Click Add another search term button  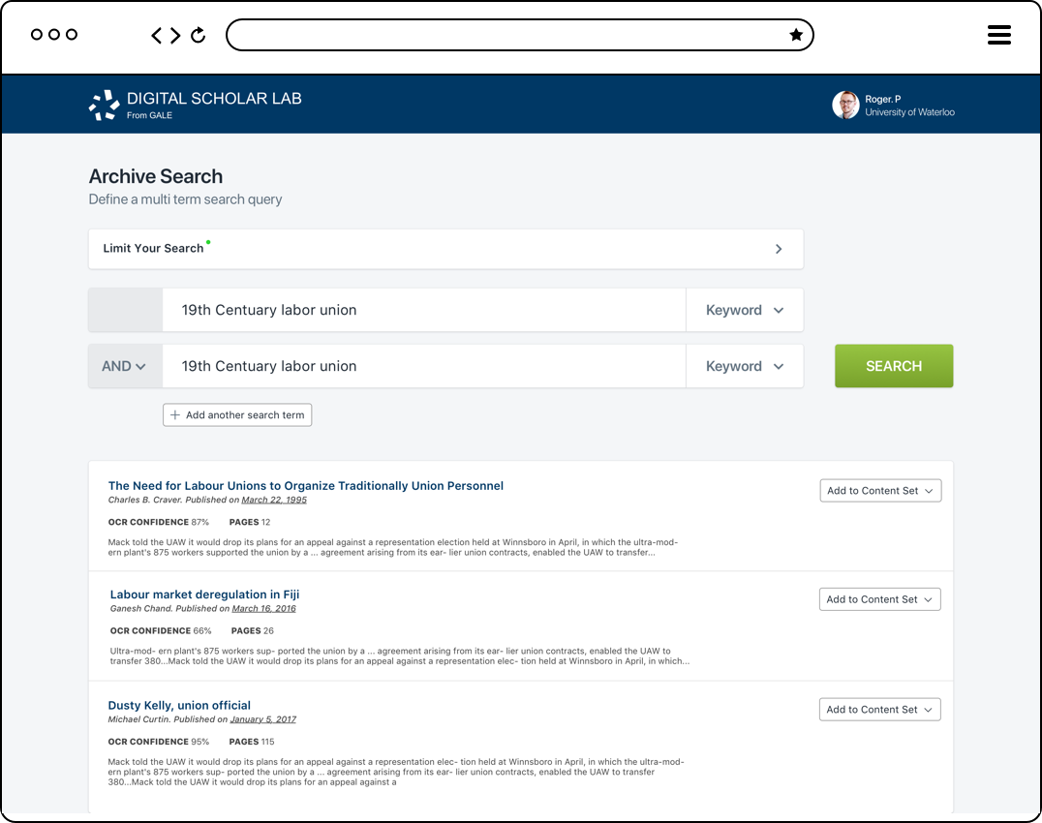point(237,414)
